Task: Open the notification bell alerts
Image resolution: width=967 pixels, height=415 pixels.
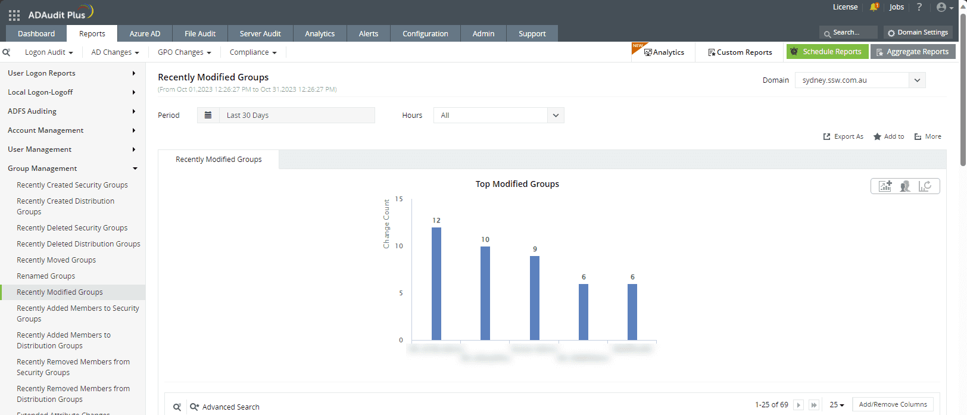Action: (874, 7)
